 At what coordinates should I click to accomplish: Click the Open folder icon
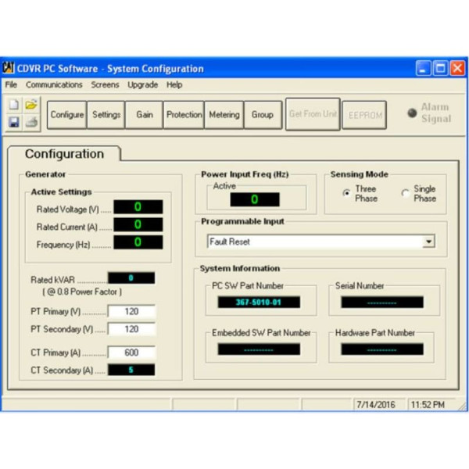31,105
